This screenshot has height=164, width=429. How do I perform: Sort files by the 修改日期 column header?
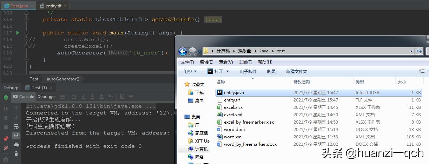point(302,82)
